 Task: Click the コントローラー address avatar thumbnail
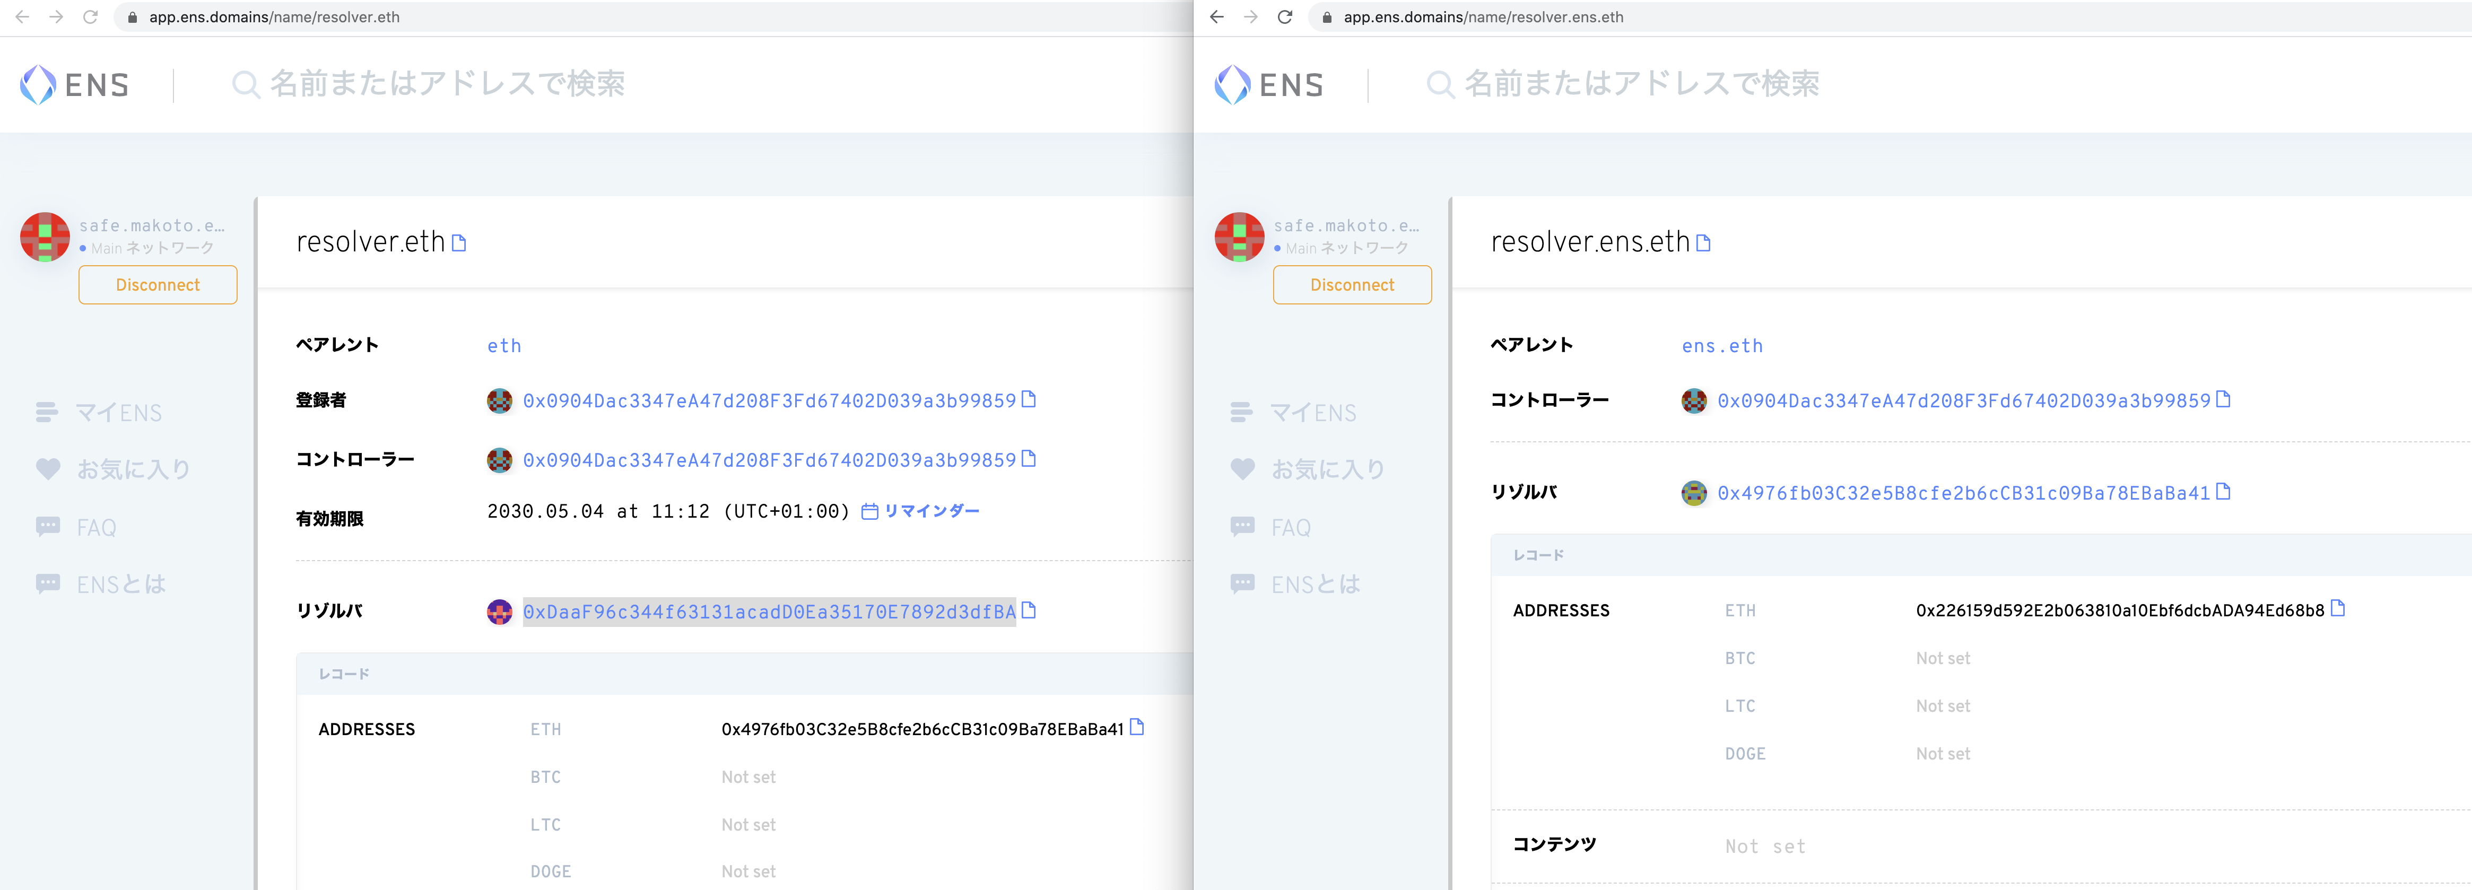500,459
